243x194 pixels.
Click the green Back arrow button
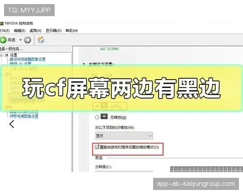click(x=3, y=40)
